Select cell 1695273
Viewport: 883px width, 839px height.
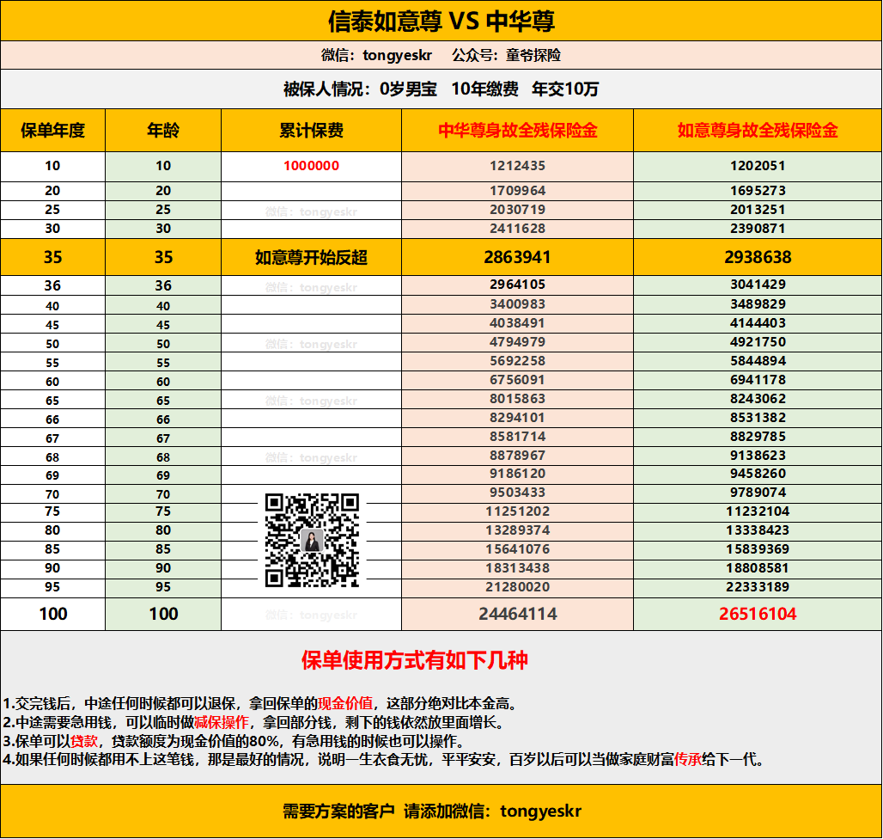[x=758, y=191]
